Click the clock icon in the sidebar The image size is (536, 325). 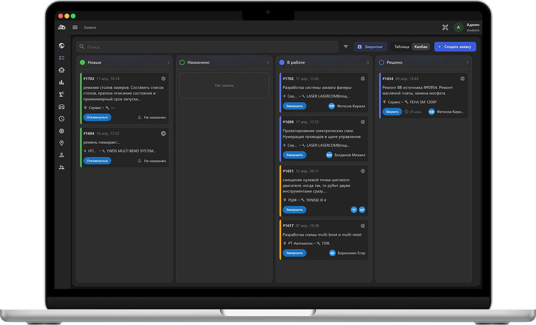click(62, 119)
